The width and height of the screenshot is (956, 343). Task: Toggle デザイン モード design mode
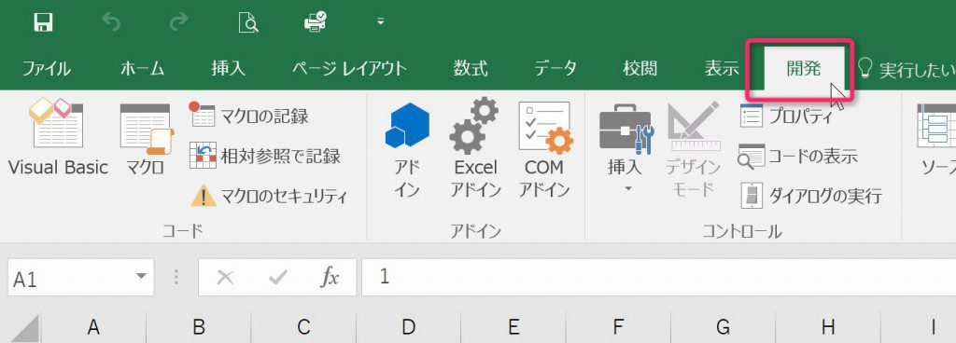click(694, 150)
